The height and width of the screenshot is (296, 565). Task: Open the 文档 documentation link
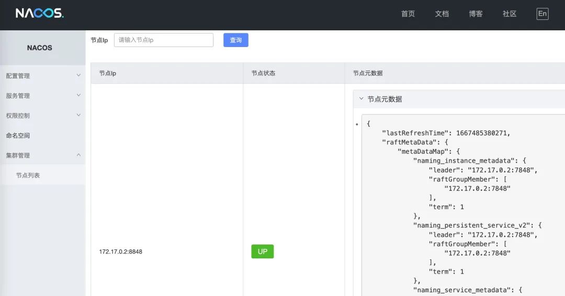[x=442, y=14]
